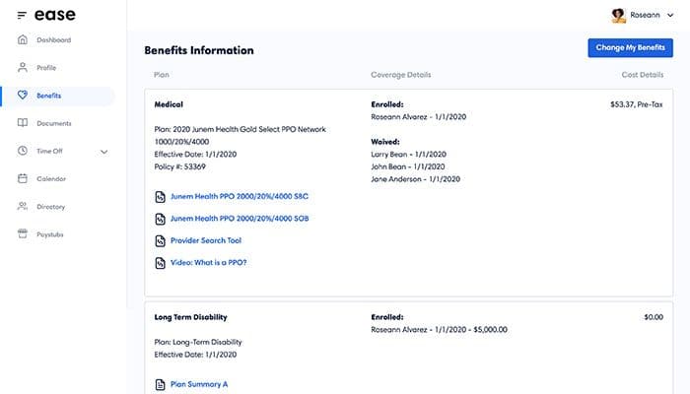Click the Profile person icon
This screenshot has width=690, height=394.
[22, 68]
